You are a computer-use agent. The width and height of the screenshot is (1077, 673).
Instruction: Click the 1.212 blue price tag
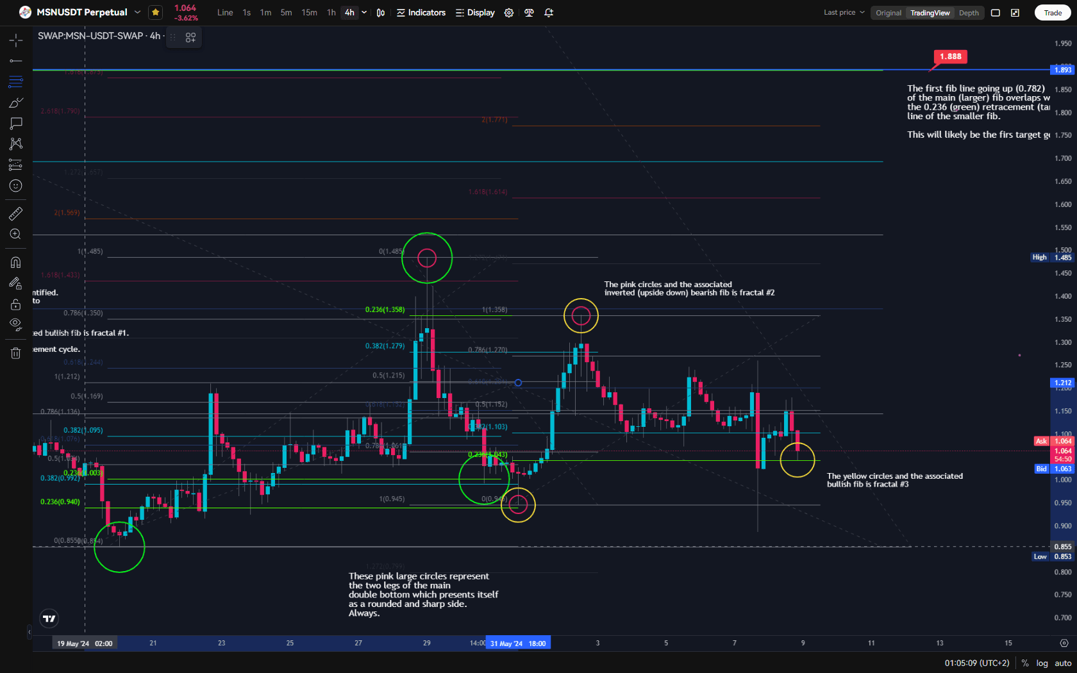(x=1063, y=383)
